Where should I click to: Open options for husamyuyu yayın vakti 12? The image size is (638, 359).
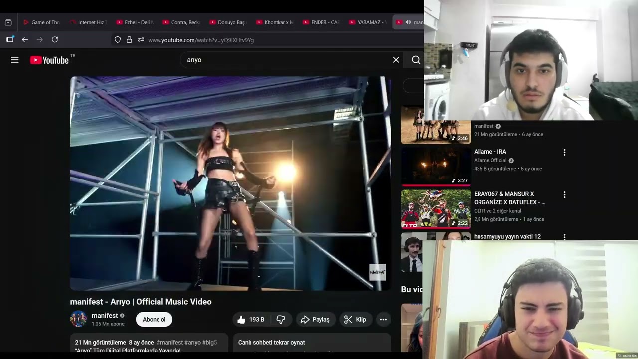tap(564, 237)
